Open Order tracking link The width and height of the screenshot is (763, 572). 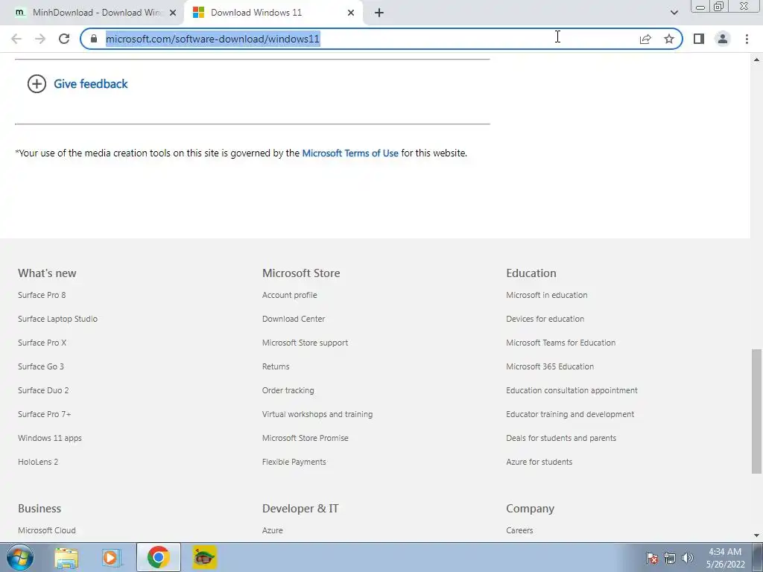[288, 390]
